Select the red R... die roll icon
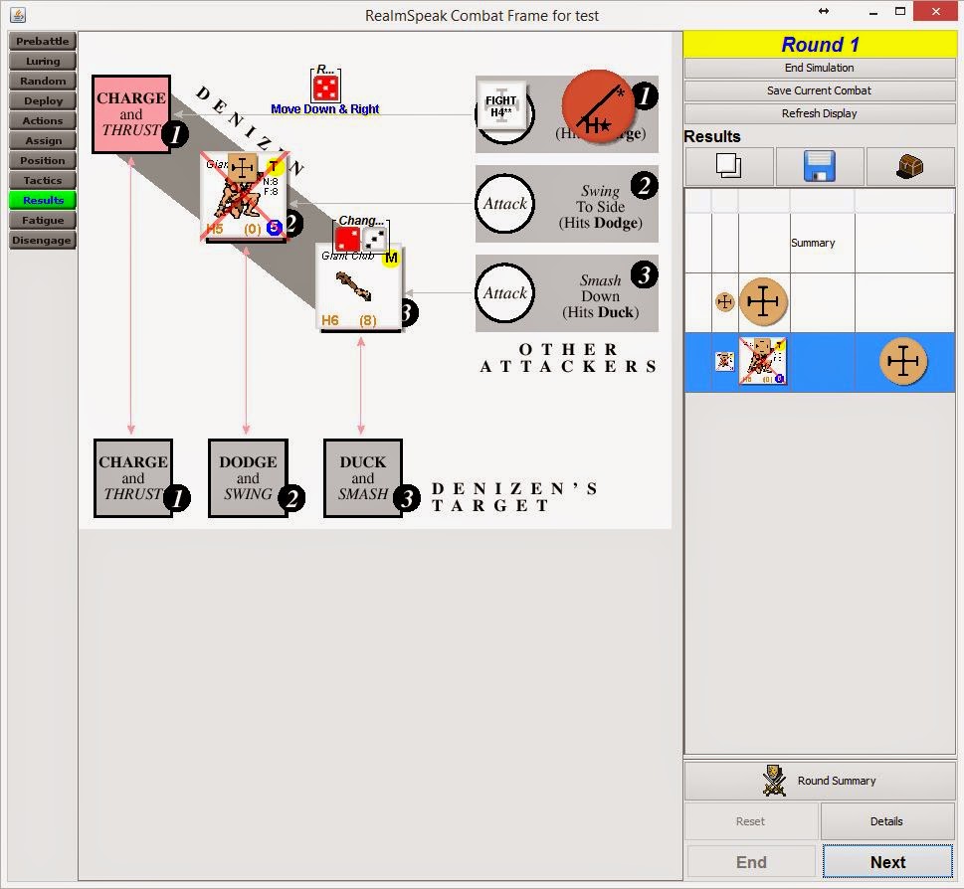 325,88
